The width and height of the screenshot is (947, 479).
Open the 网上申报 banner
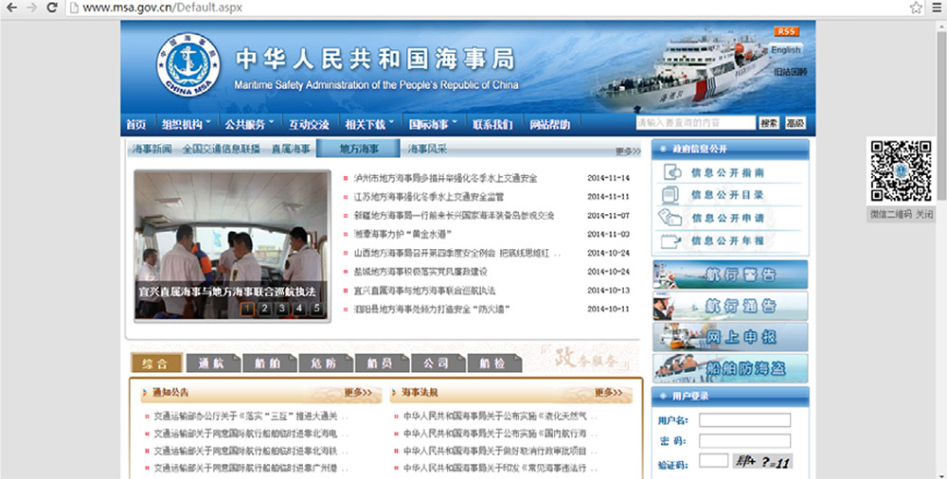pos(730,337)
